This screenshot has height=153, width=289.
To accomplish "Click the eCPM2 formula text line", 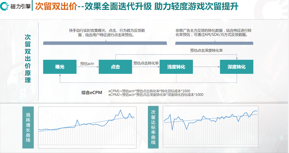I will (156, 95).
